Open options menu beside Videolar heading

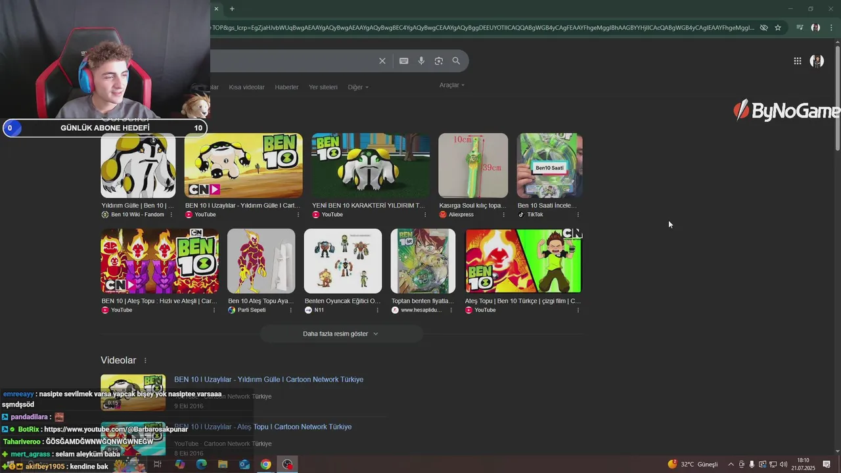click(145, 361)
